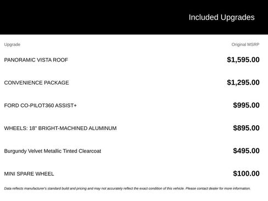The image size is (268, 201).
Task: Select MINI SPARE WHEEL upgrade
Action: click(29, 174)
